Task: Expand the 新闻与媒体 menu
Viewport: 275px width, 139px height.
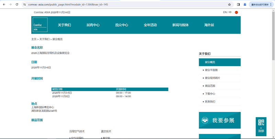Action: click(x=180, y=25)
